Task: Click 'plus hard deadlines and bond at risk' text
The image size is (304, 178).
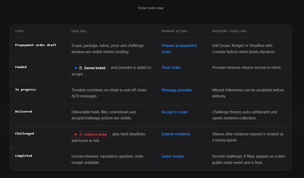Action: pos(129,134)
